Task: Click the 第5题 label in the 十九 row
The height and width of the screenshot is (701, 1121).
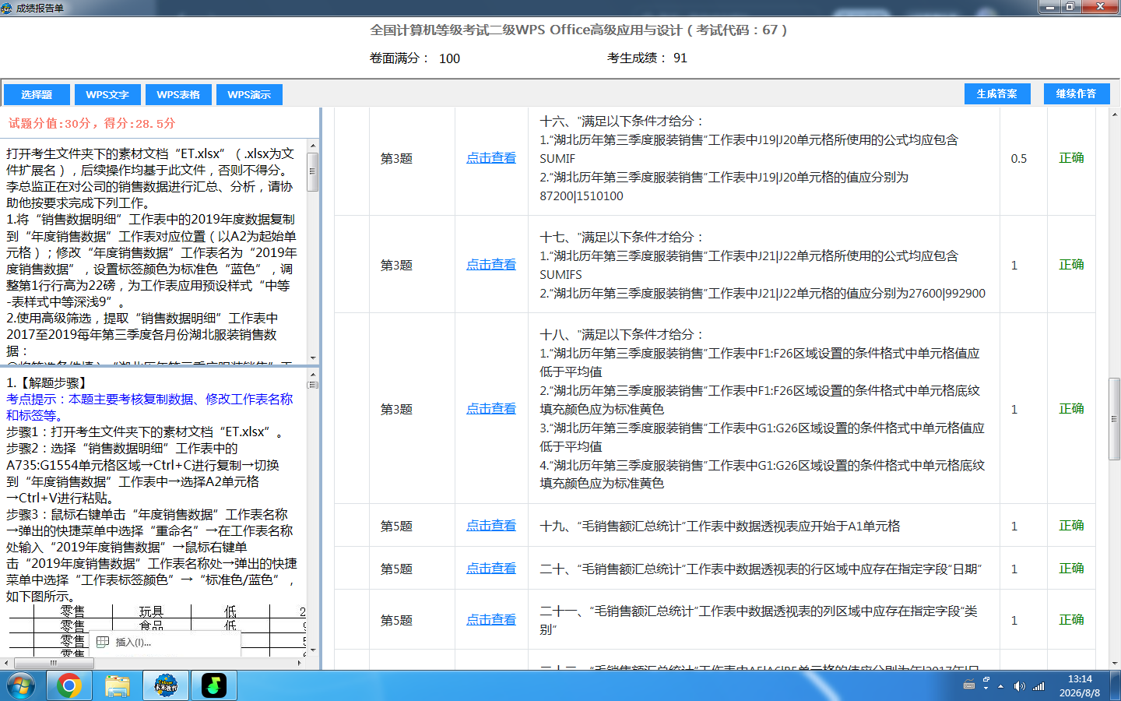Action: click(396, 527)
